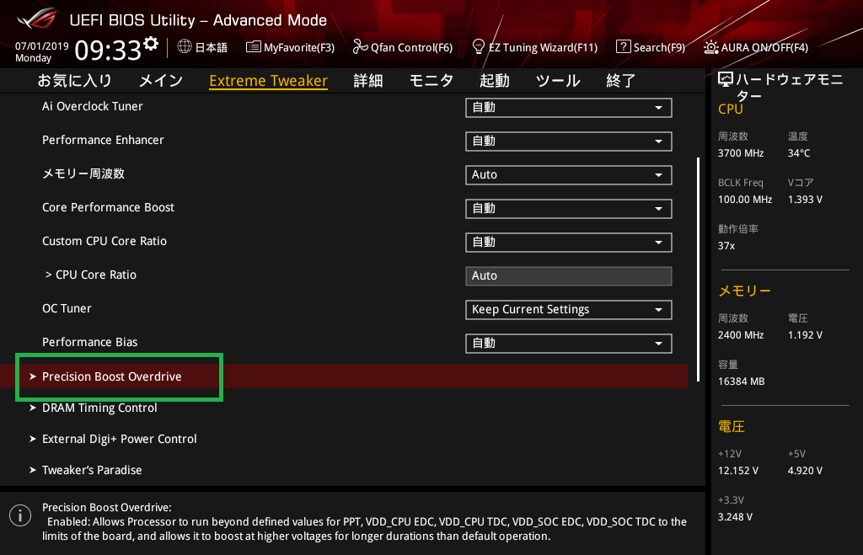
Task: Open メモリー周波数 dropdown
Action: click(x=569, y=175)
